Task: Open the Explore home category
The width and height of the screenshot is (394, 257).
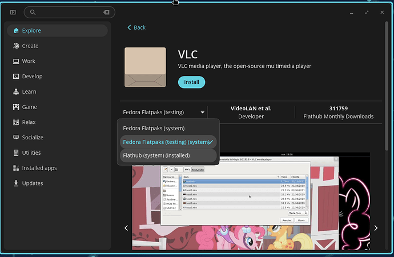Action: pyautogui.click(x=57, y=31)
